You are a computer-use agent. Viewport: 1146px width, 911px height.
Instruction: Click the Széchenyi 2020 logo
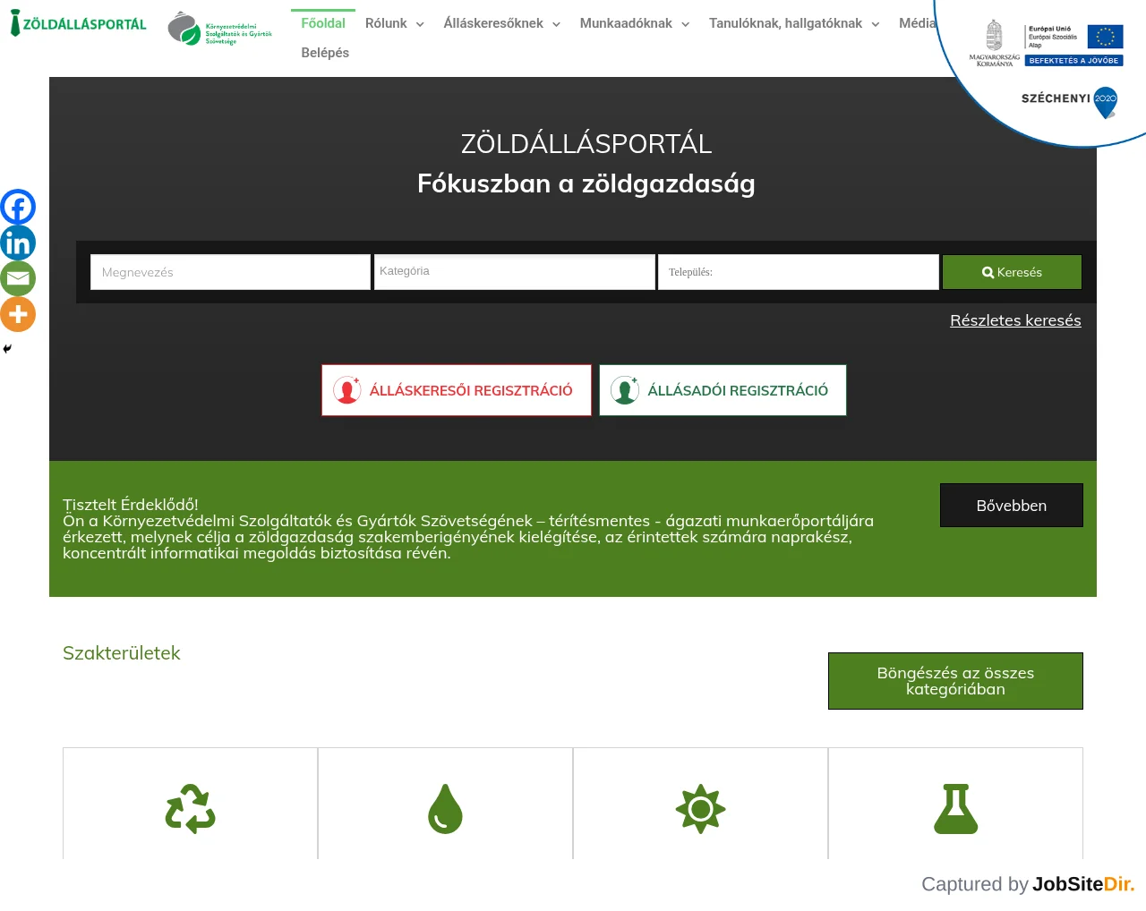coord(1070,101)
